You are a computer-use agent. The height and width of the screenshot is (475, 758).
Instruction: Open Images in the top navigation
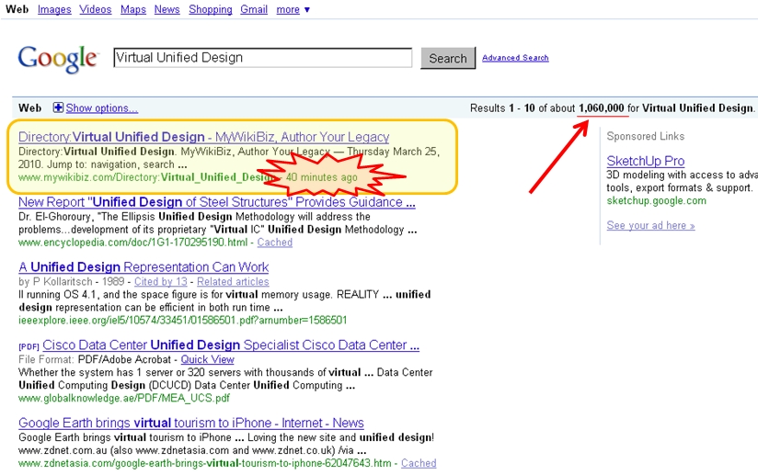[x=54, y=9]
